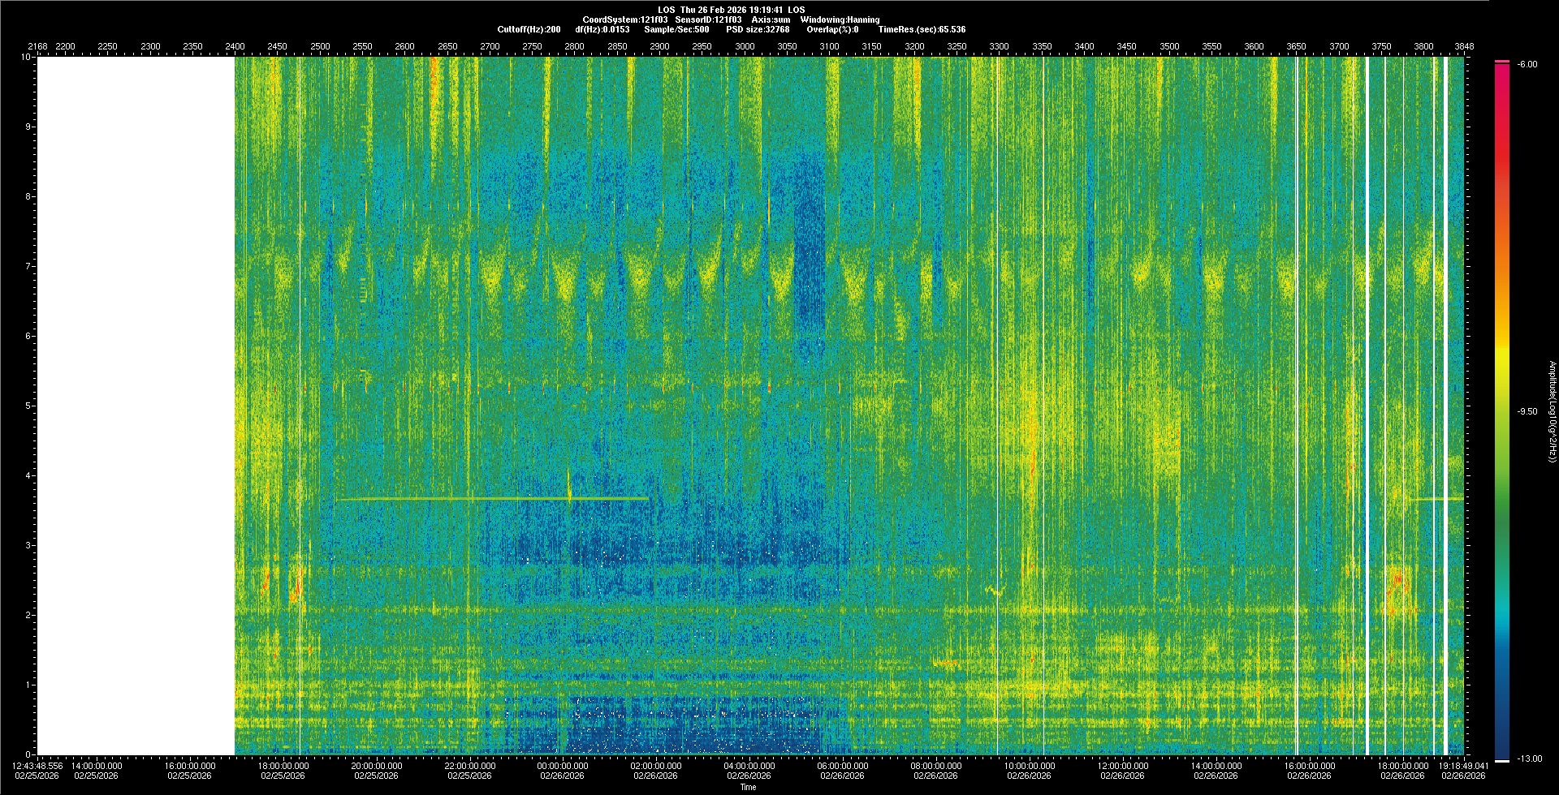Select the Windowing:Hanning header text
The image size is (1559, 795).
tap(840, 19)
